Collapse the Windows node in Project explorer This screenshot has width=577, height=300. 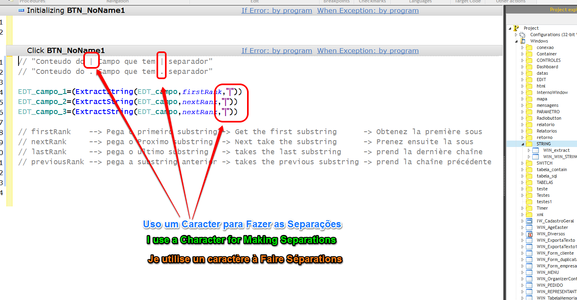(x=517, y=41)
